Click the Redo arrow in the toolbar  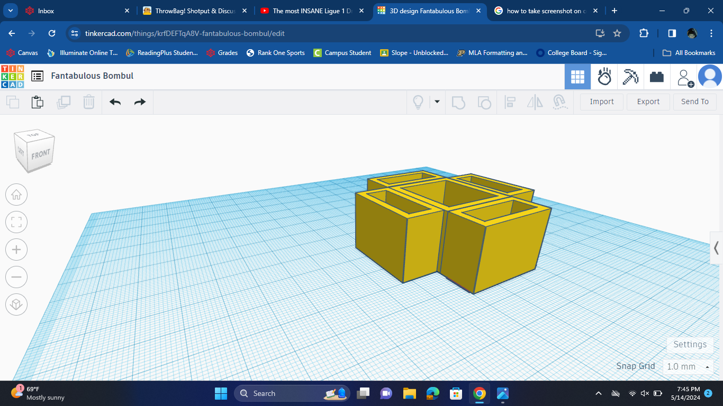pos(140,102)
